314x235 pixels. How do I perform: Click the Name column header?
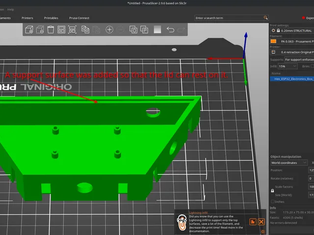coord(276,73)
